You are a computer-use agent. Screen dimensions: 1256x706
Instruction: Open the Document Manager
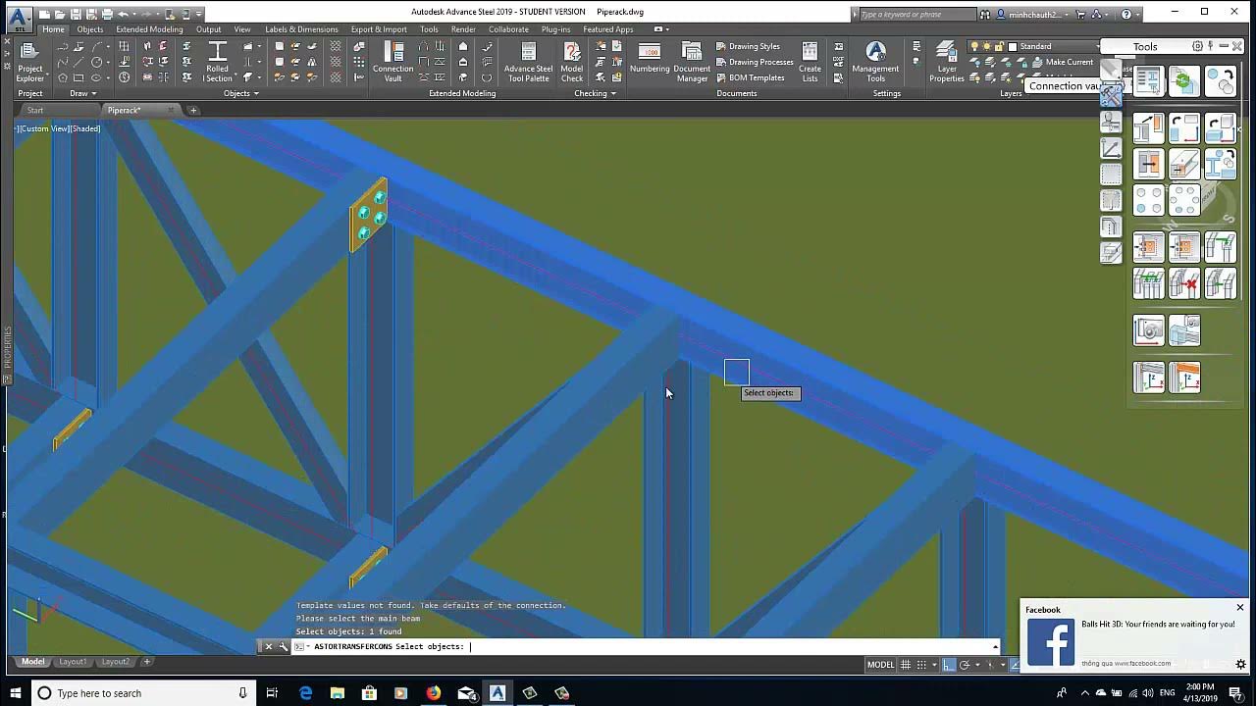pyautogui.click(x=692, y=62)
